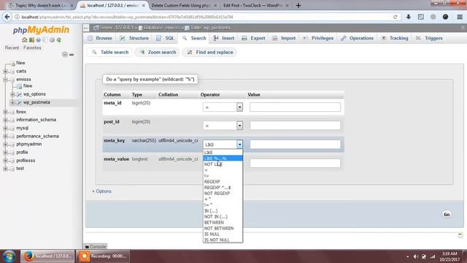Open the phpMyAdmin home icon
Screen dimensions: 467x263
tap(24, 40)
